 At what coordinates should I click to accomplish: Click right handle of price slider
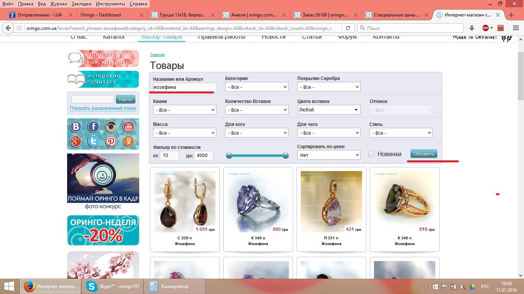click(x=285, y=155)
